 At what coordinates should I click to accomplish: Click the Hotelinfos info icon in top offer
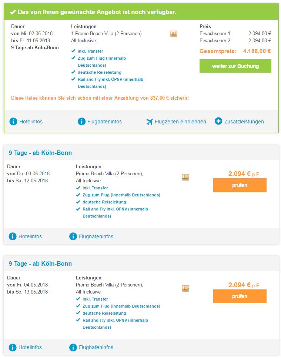click(13, 122)
